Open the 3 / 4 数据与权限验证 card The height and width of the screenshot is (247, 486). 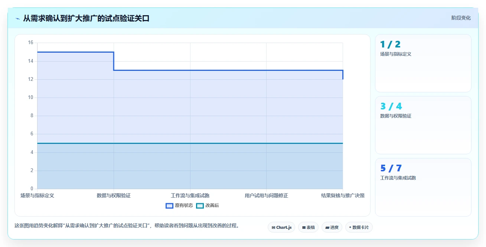pyautogui.click(x=423, y=125)
